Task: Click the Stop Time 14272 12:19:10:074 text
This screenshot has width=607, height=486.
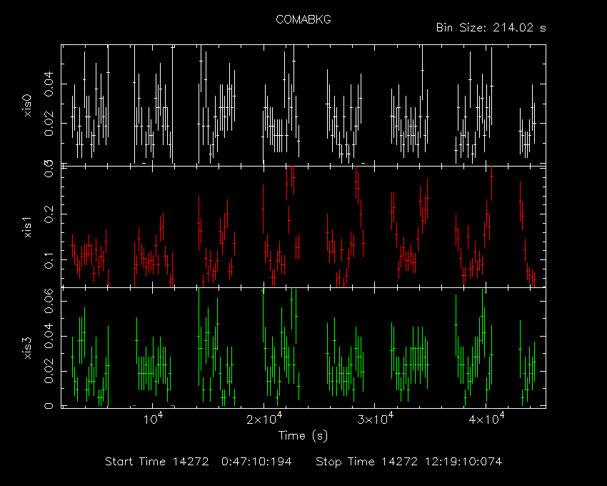Action: [x=408, y=462]
